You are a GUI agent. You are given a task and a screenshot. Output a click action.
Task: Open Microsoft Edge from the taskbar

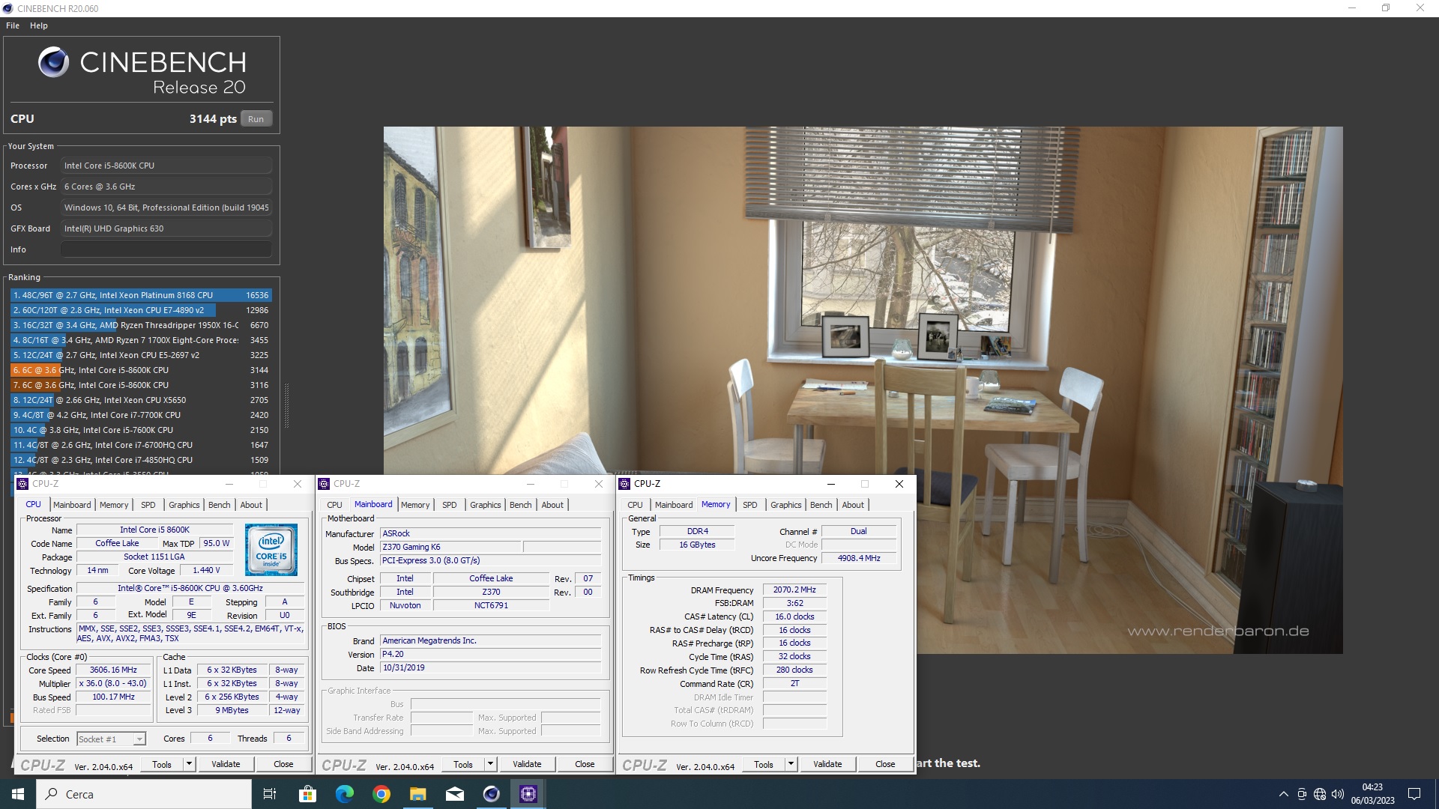pyautogui.click(x=344, y=794)
